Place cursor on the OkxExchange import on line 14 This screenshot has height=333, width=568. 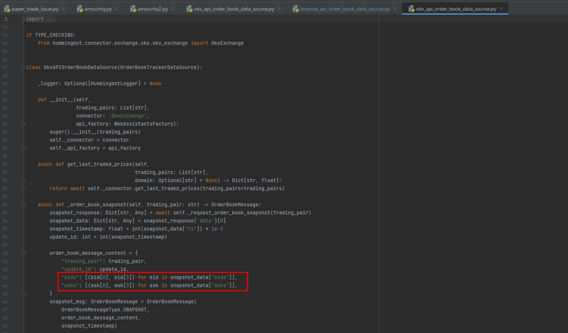(x=227, y=43)
